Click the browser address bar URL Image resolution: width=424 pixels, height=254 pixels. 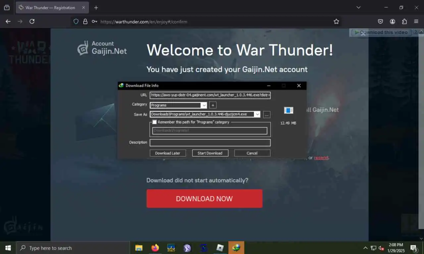pos(144,22)
